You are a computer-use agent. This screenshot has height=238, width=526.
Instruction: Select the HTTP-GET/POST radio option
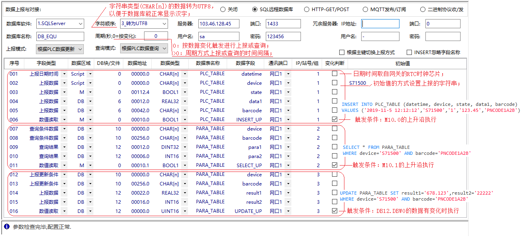[307, 10]
